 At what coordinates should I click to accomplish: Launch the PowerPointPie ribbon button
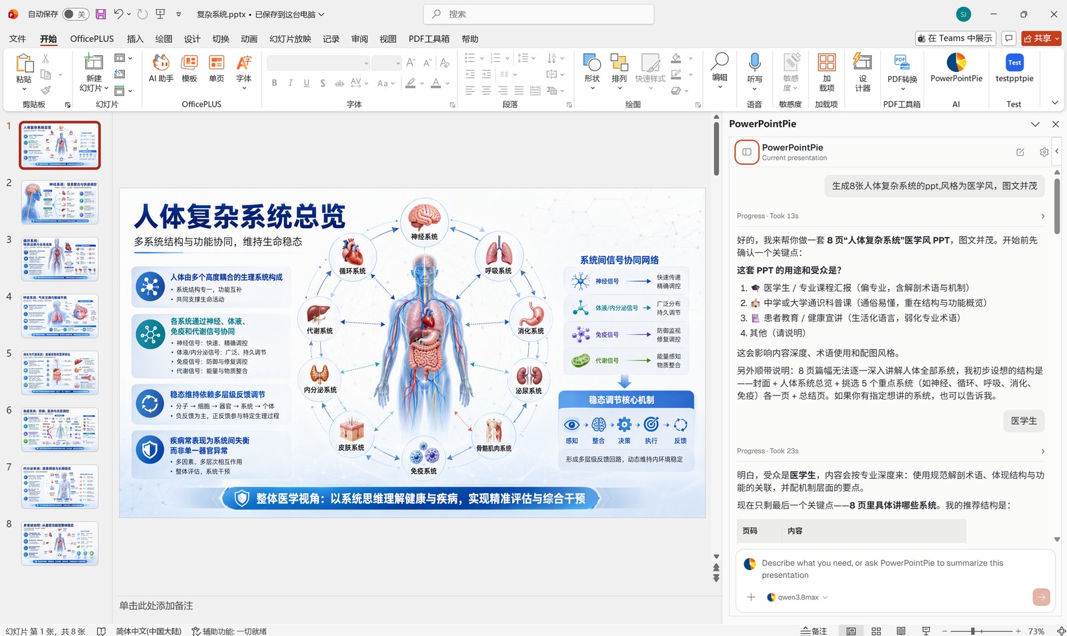956,67
